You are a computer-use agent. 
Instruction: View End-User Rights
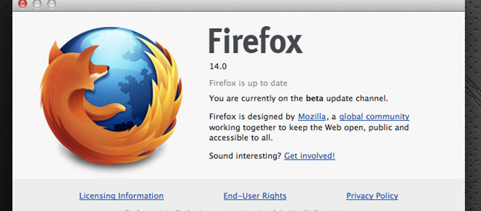pyautogui.click(x=255, y=196)
